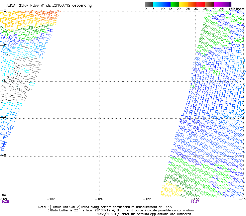This screenshot has height=216, width=246.
Task: Click the -42 latitude axis label
Action: 3,45
